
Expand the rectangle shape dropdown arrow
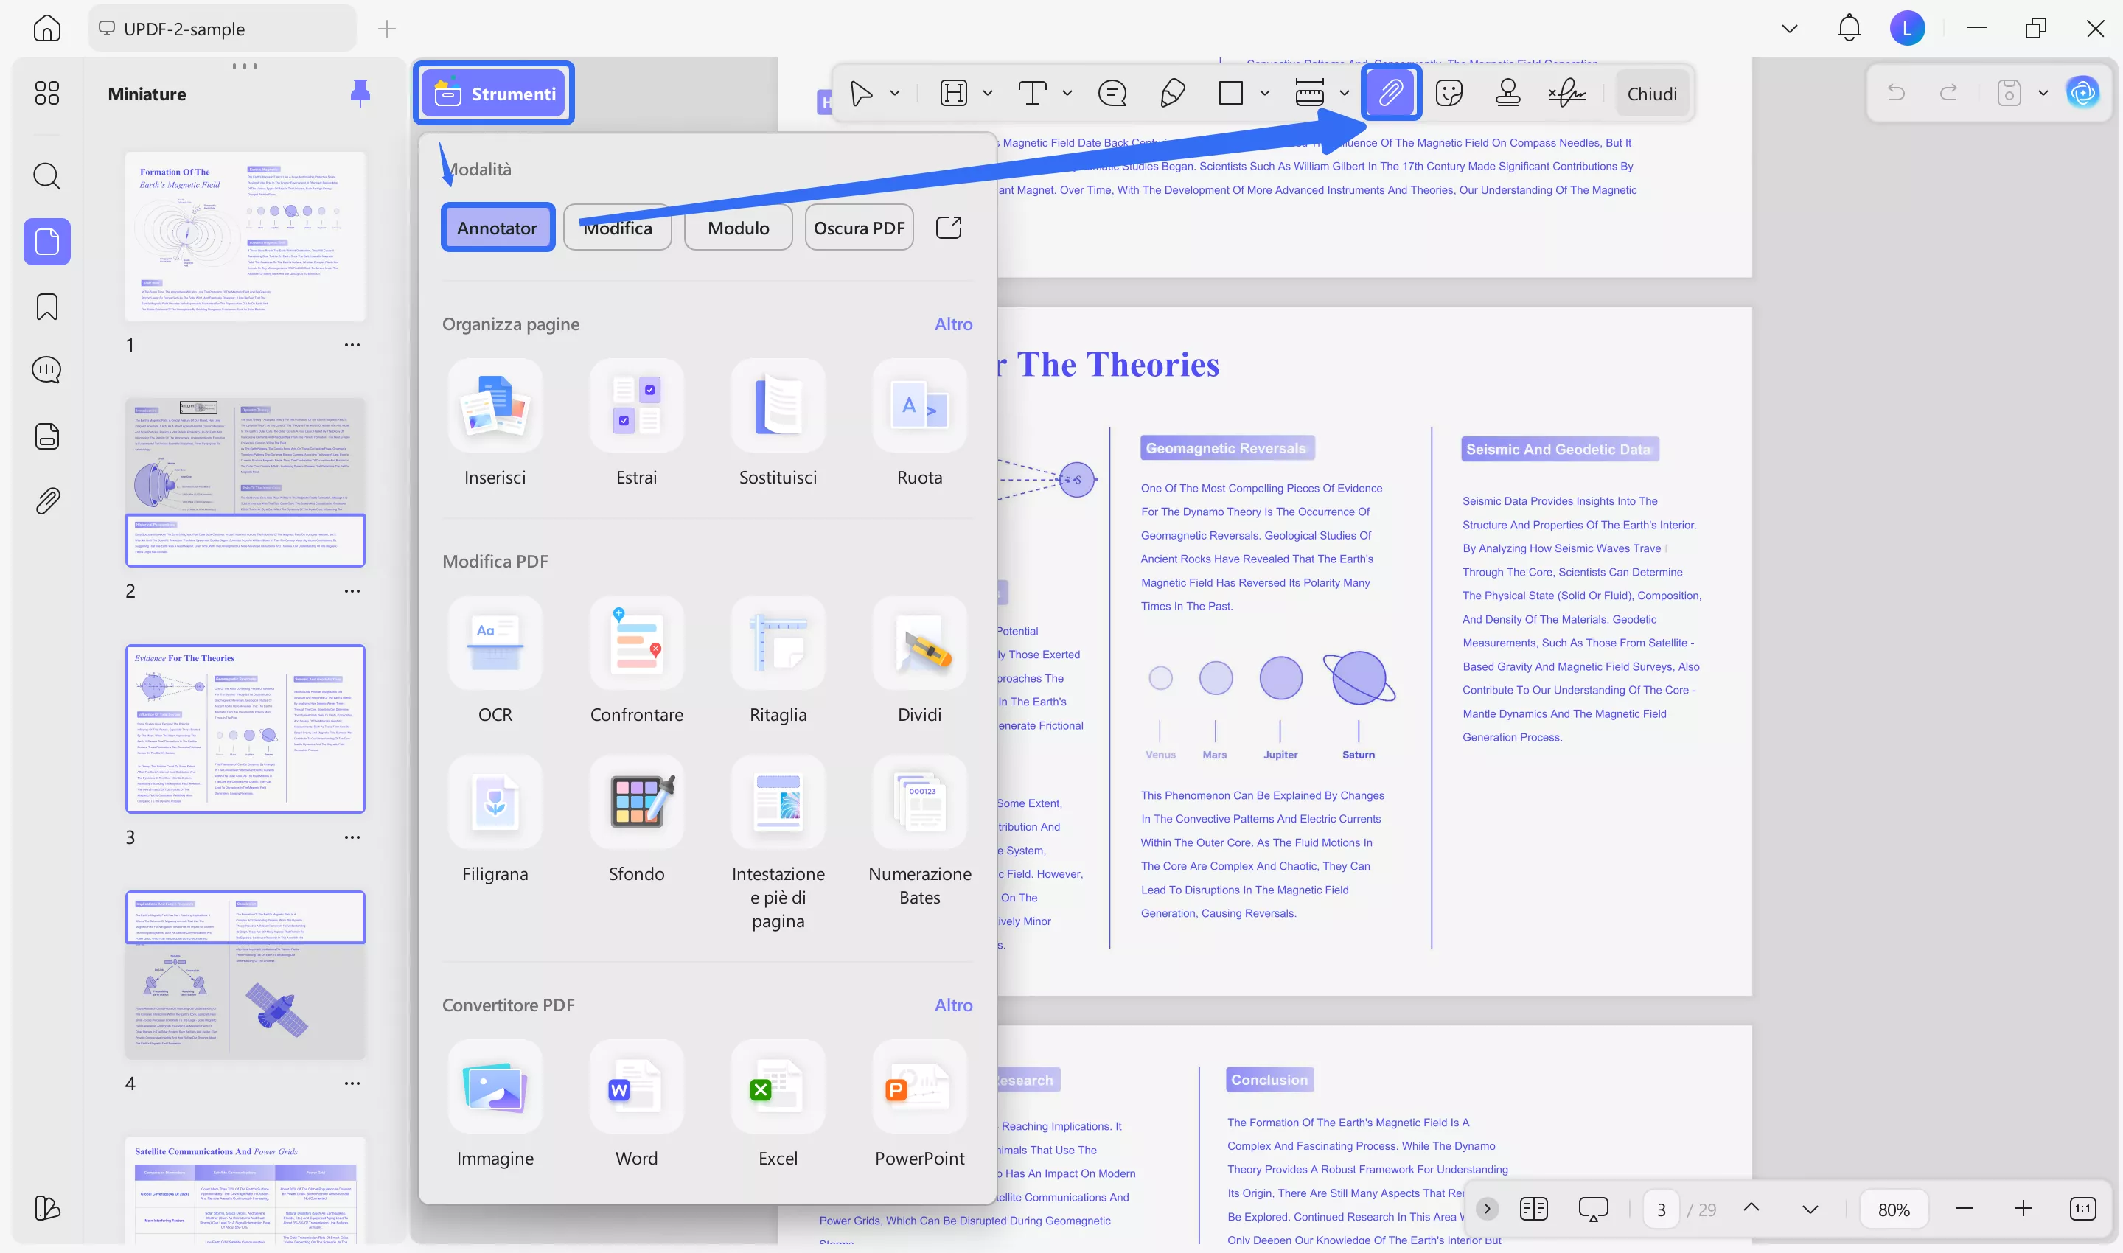(1264, 93)
